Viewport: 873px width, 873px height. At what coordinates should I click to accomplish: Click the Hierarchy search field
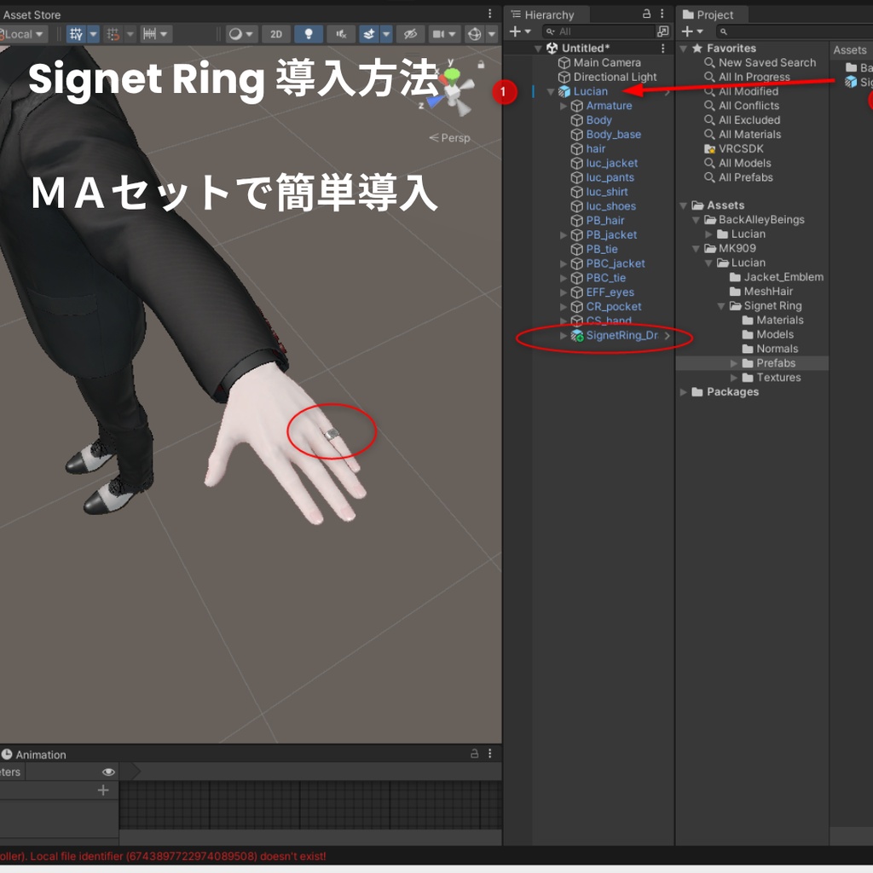tap(598, 32)
